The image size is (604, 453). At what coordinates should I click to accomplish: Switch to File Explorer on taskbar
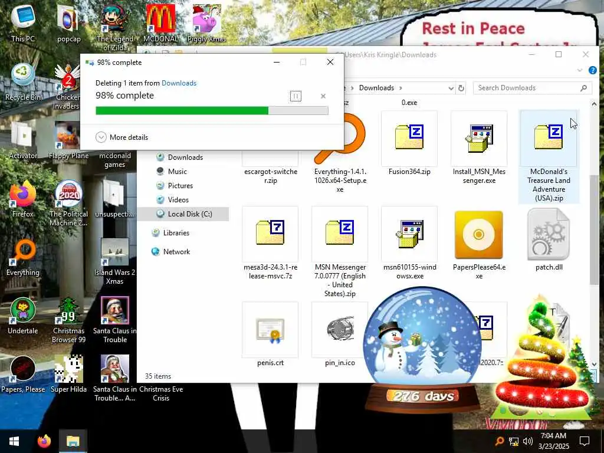pyautogui.click(x=73, y=441)
